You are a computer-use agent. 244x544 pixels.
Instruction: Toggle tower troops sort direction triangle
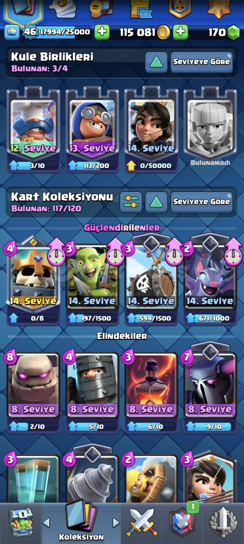156,62
